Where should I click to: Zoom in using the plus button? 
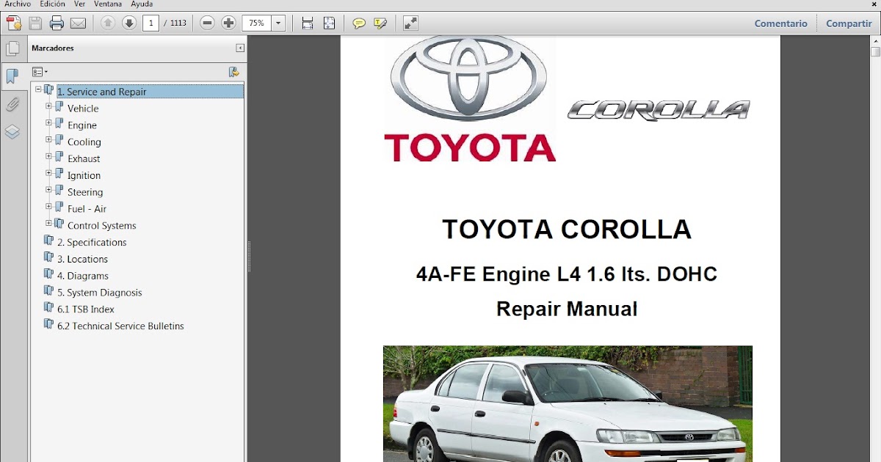tap(228, 23)
